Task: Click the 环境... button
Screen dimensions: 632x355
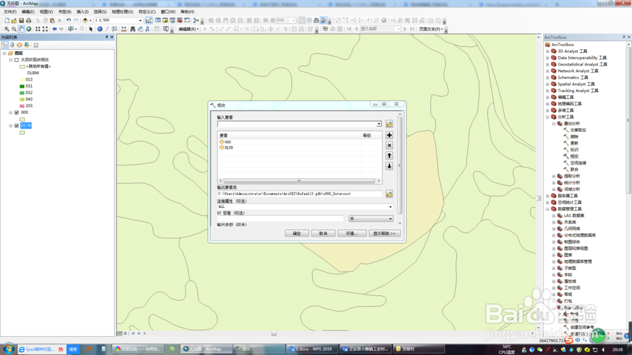Action: [352, 233]
